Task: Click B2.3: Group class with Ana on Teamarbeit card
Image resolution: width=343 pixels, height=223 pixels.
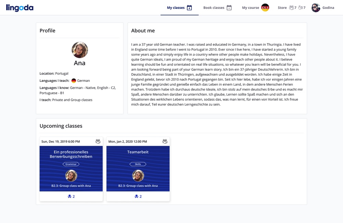Action: click(138, 186)
